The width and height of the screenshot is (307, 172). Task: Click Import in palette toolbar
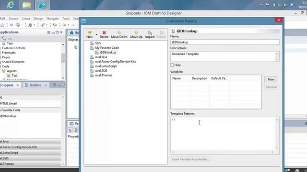pyautogui.click(x=150, y=34)
